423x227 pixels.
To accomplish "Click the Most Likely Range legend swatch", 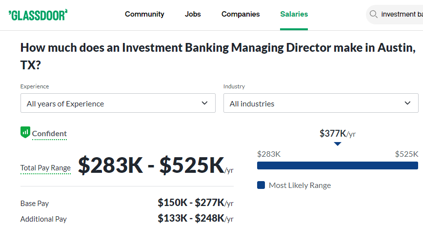I will tap(261, 185).
